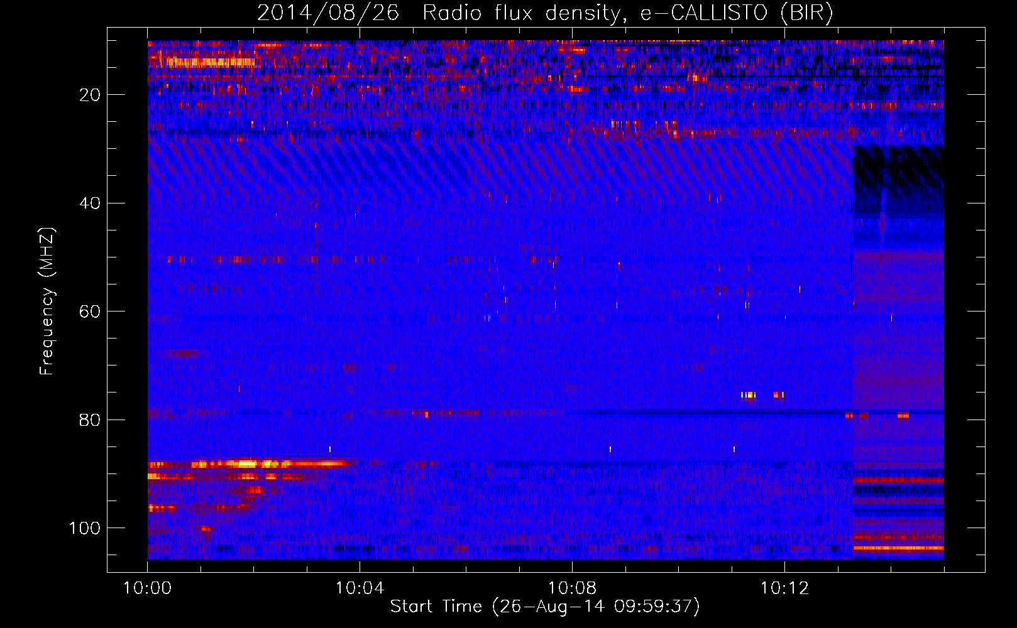Viewport: 1017px width, 628px height.
Task: Click the 80 frequency tick label
Action: [90, 420]
